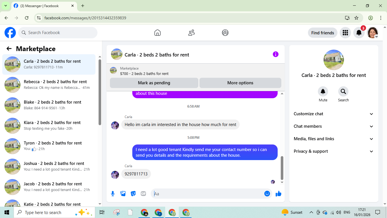387x218 pixels.
Task: Focus the Search Facebook field
Action: [x=58, y=33]
